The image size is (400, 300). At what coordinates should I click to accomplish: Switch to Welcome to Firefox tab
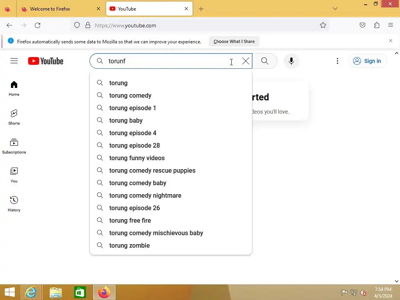pyautogui.click(x=61, y=9)
